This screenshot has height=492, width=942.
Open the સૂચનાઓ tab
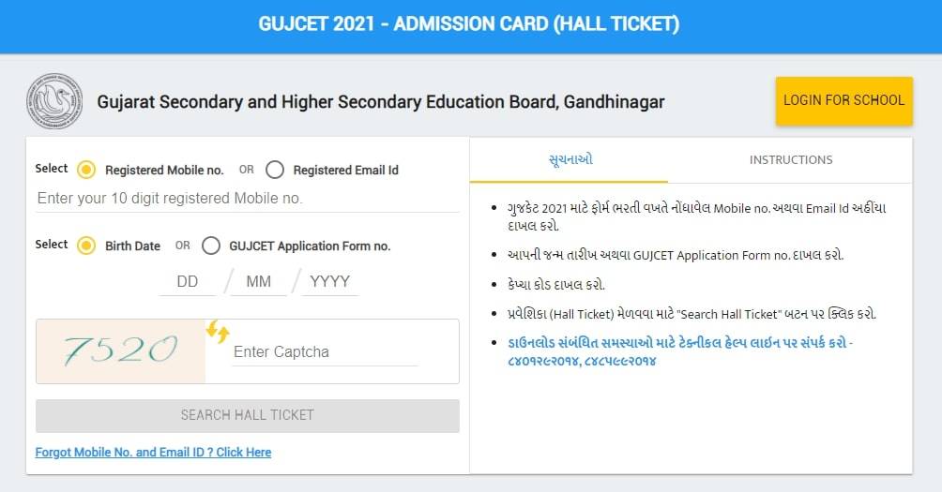[x=570, y=160]
